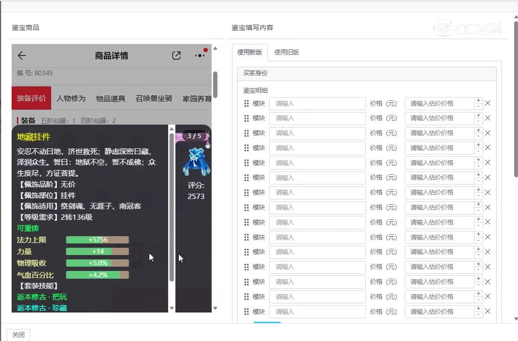The image size is (518, 341).
Task: Increase the price with plus in the topmost 模块 row
Action: coord(478,100)
